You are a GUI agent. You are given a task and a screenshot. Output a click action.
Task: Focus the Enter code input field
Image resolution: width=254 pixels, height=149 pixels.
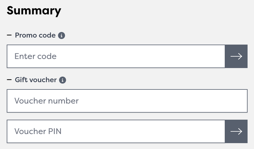click(x=116, y=56)
